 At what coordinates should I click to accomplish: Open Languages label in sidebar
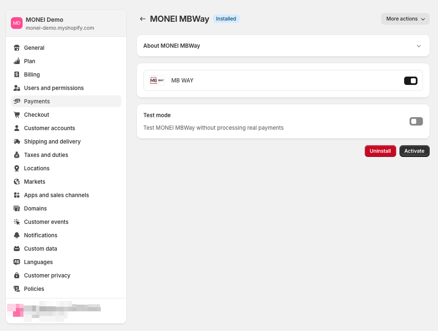38,262
